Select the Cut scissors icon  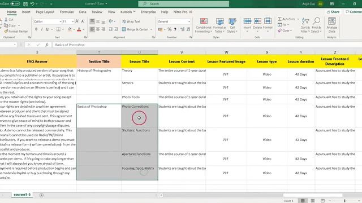pos(6,20)
